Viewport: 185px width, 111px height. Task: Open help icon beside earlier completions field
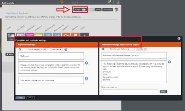point(86,78)
